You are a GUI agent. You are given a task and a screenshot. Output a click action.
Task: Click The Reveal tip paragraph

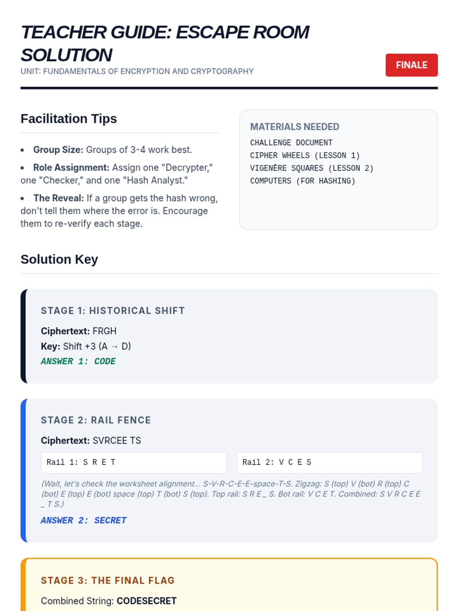point(119,211)
